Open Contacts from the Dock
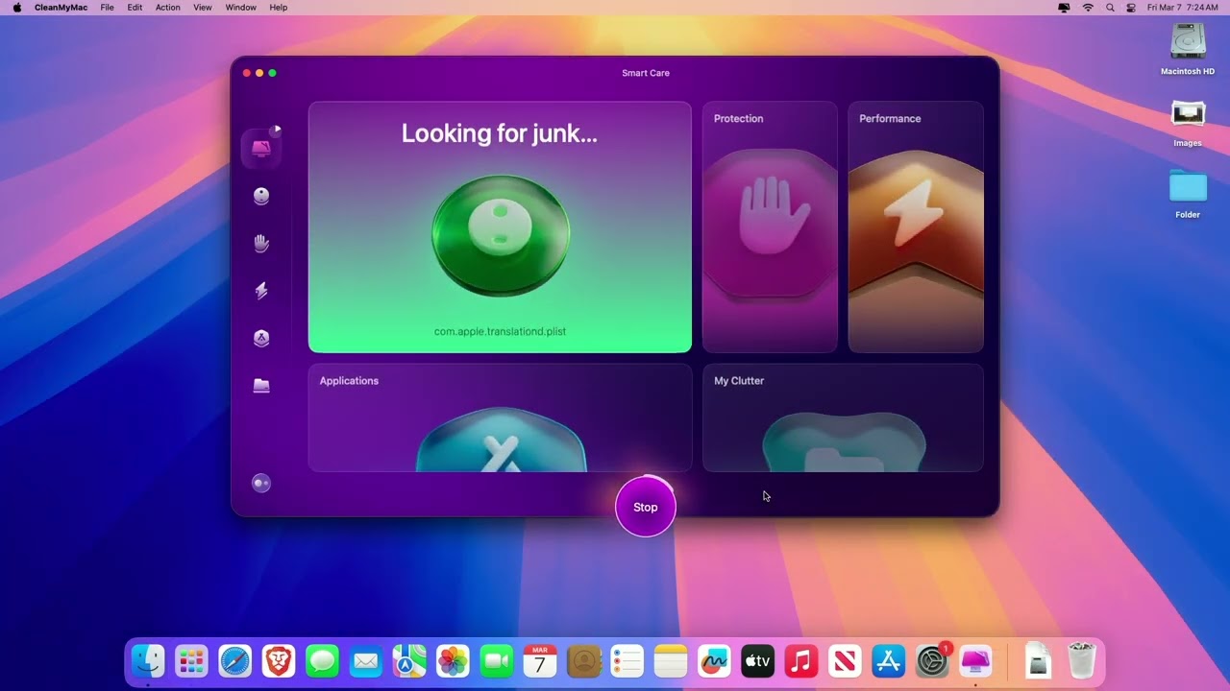 (x=583, y=661)
